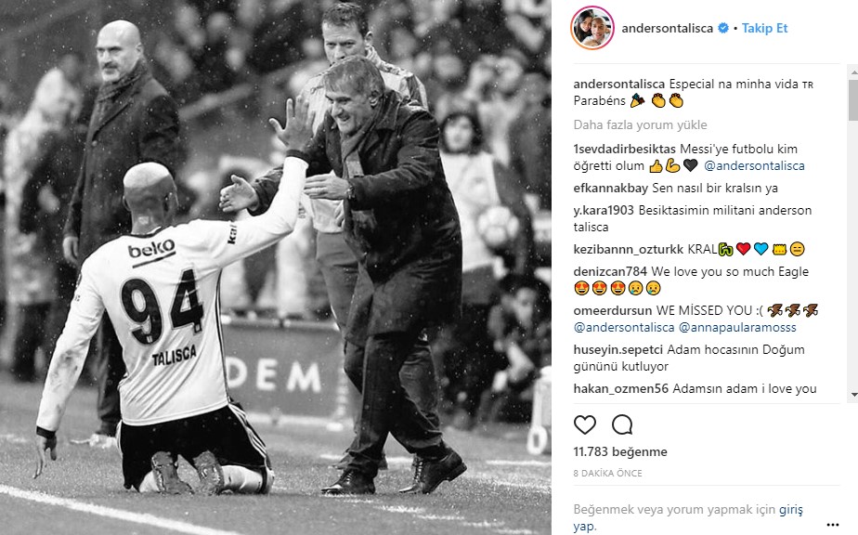
Task: Click the Takip Et follow button
Action: [x=764, y=28]
